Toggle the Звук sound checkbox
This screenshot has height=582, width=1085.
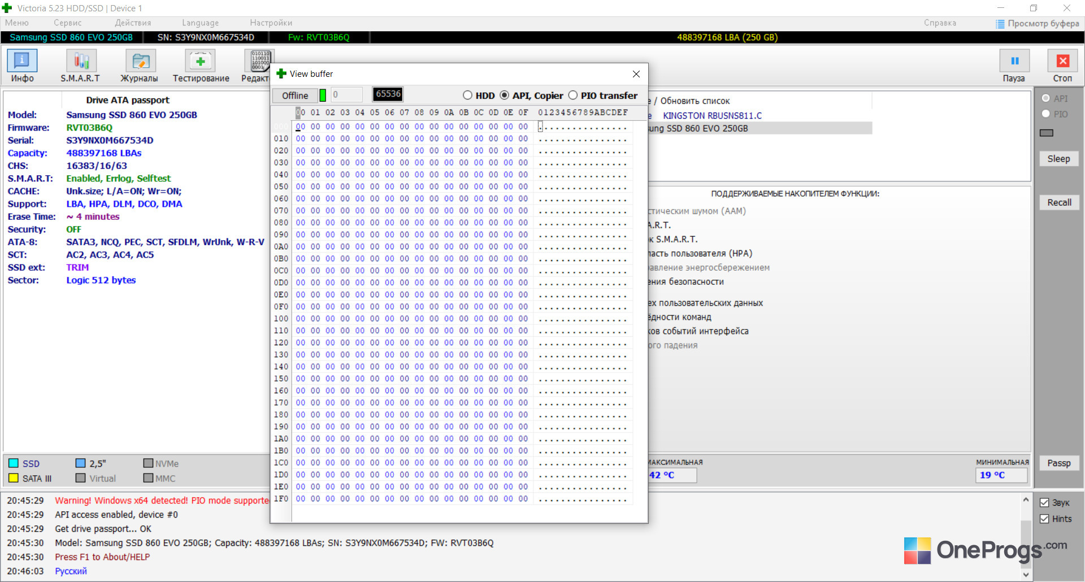[x=1044, y=503]
